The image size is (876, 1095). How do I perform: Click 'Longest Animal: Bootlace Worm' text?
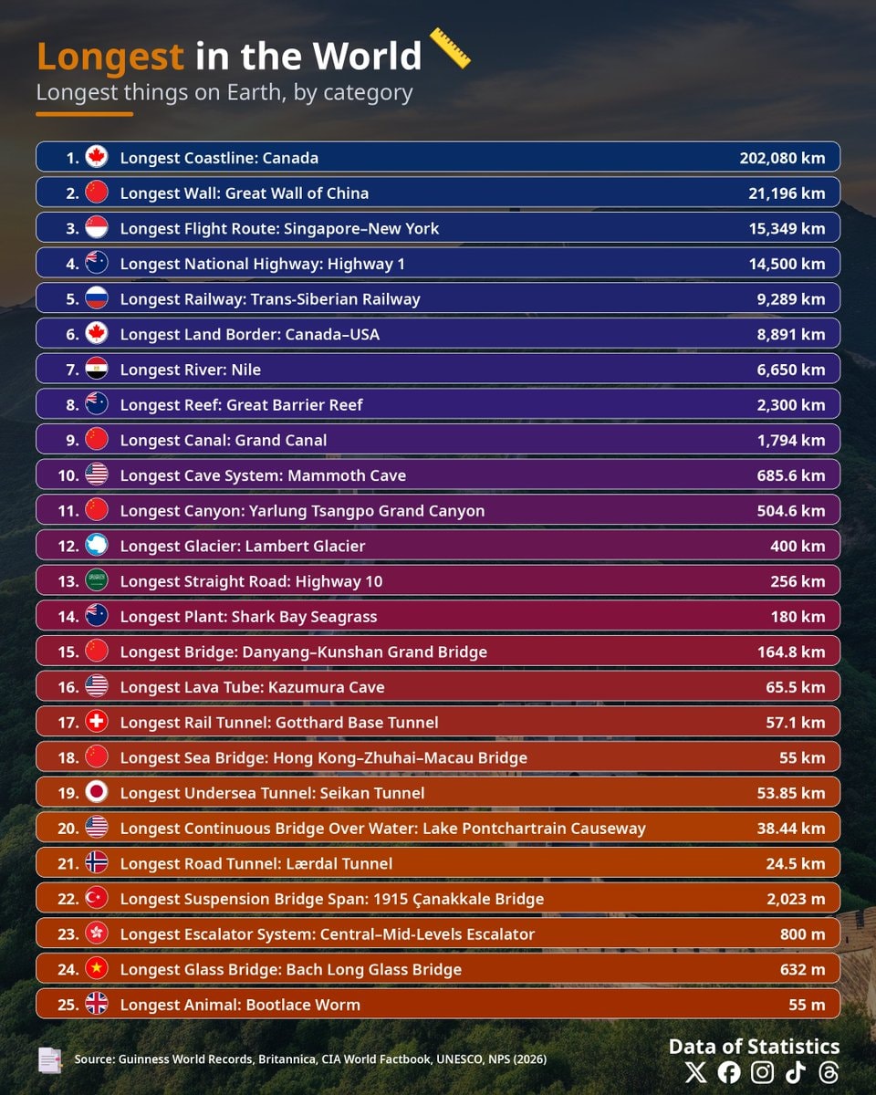(x=240, y=1005)
